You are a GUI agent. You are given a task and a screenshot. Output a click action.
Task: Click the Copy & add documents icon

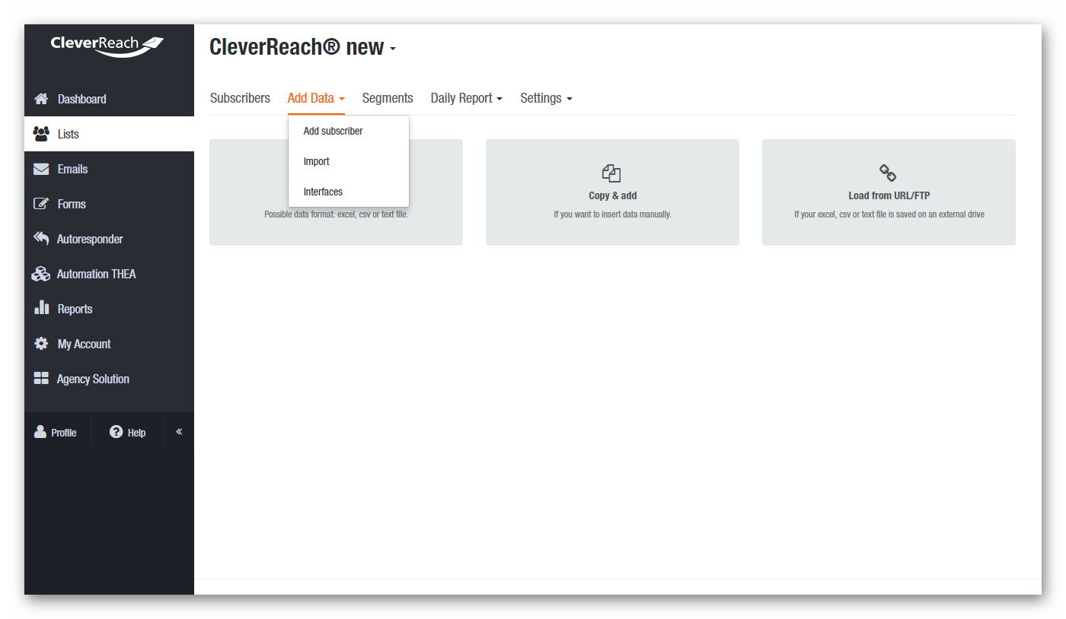pyautogui.click(x=611, y=173)
